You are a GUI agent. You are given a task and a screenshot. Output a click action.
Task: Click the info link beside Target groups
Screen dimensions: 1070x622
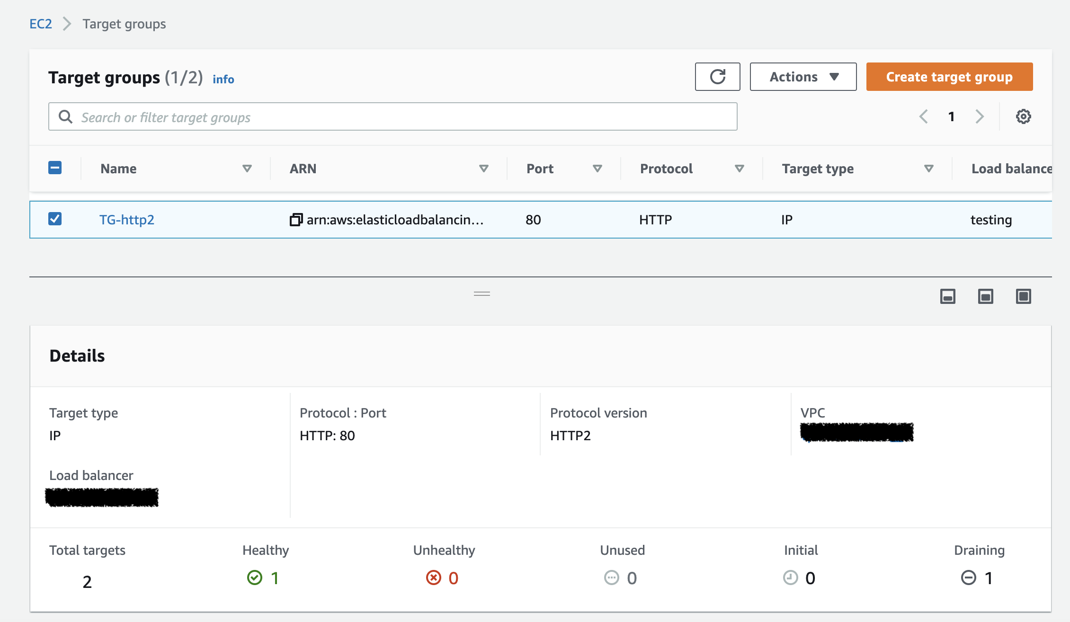click(223, 79)
